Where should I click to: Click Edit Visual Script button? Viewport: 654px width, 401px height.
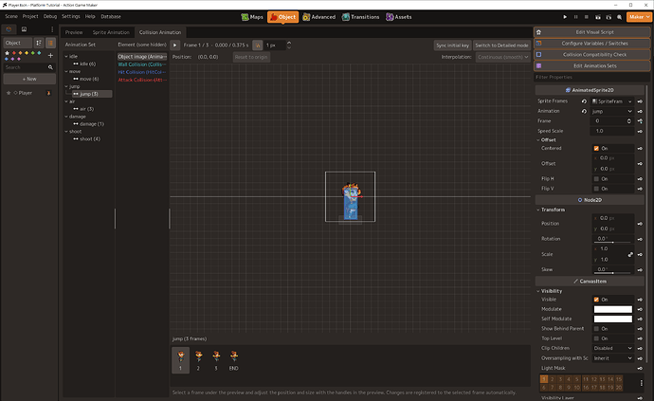click(591, 32)
